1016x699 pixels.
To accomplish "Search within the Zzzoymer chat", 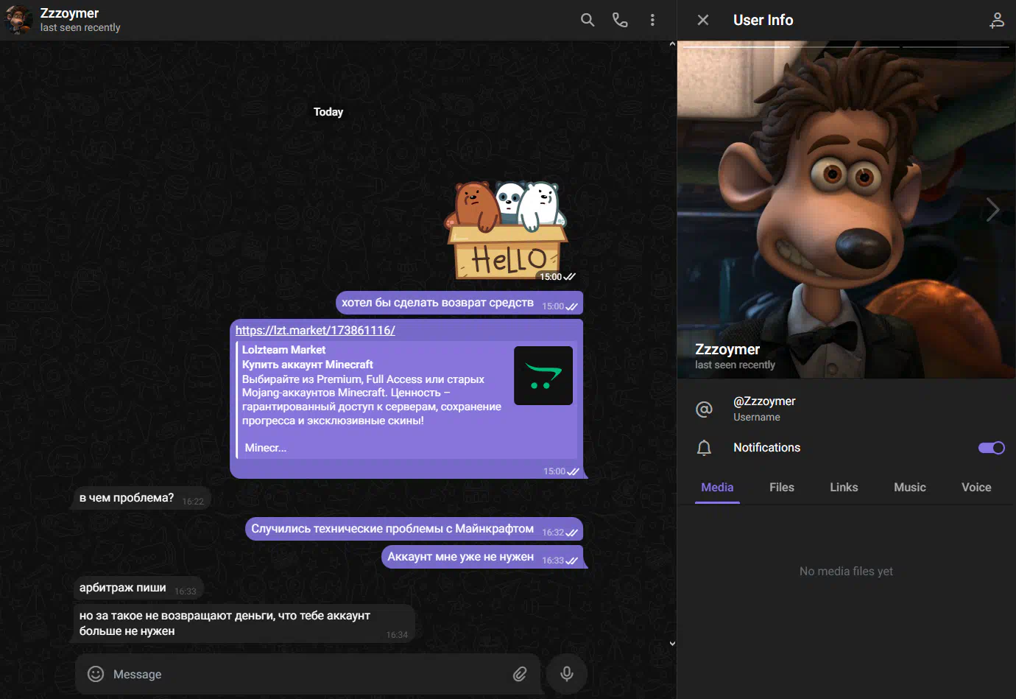I will (587, 20).
